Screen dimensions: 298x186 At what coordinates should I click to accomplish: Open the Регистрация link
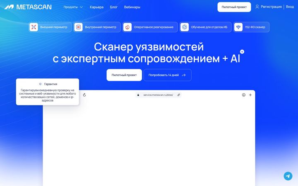pyautogui.click(x=271, y=7)
